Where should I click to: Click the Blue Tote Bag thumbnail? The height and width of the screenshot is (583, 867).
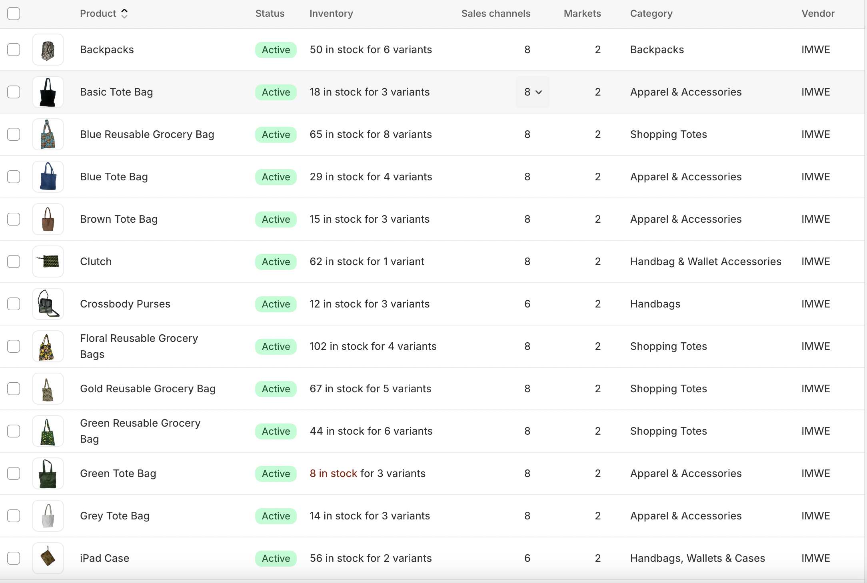48,177
